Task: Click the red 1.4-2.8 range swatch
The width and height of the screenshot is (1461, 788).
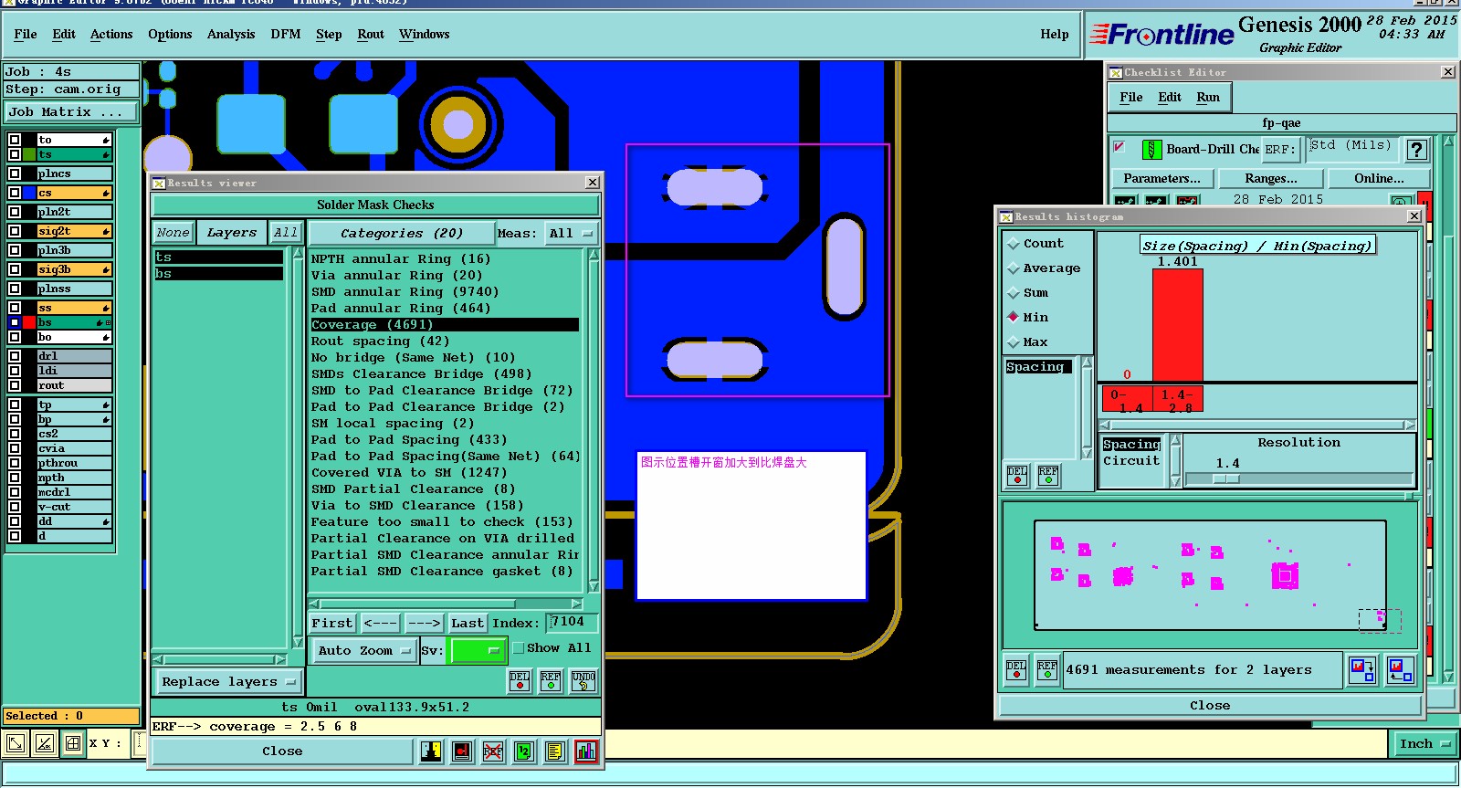Action: 1178,399
